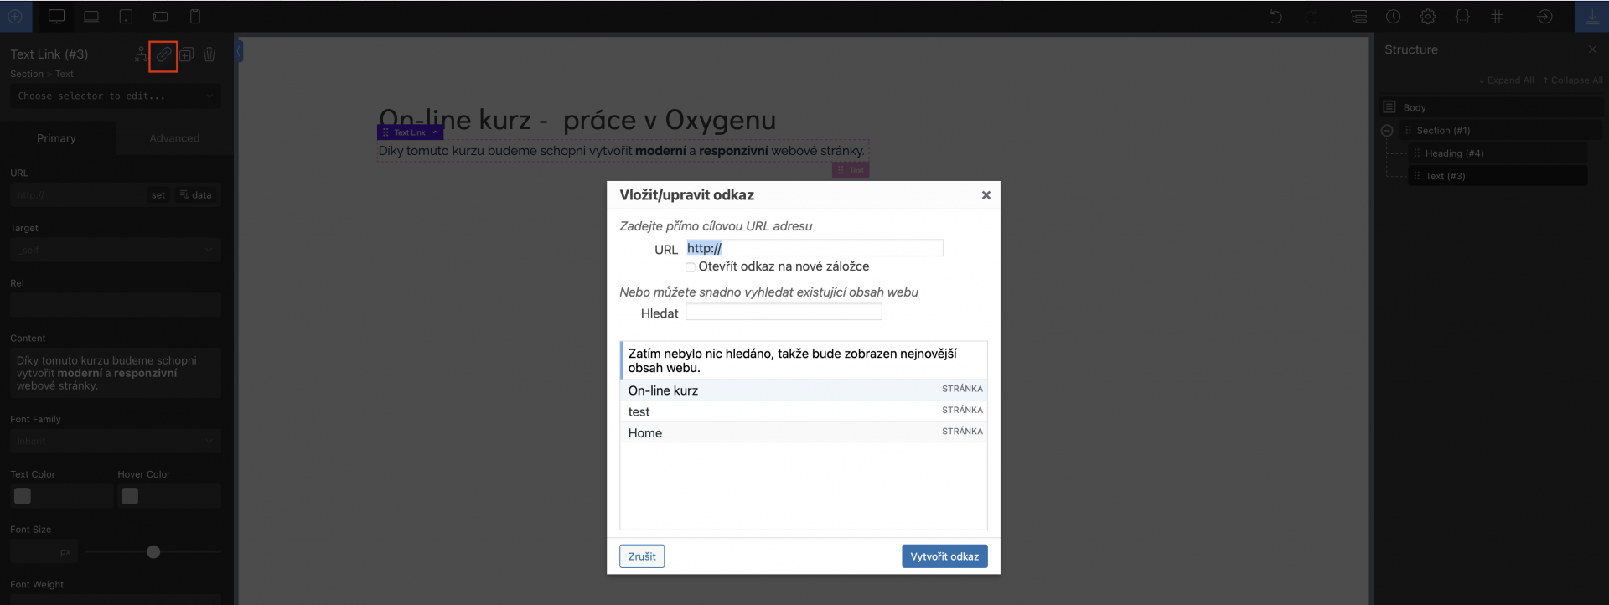
Task: Click the go to parent element icon
Action: [141, 54]
